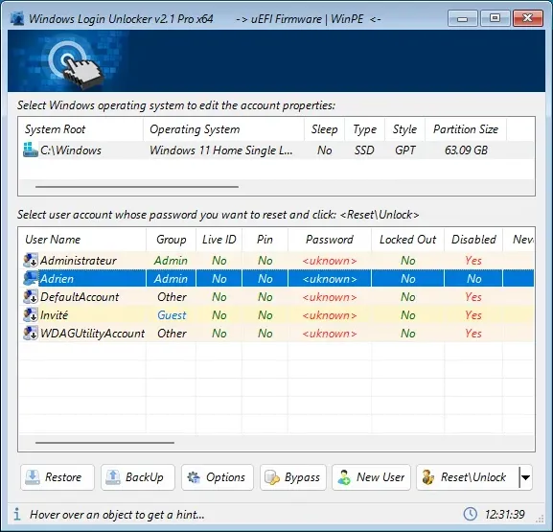Maximize the Windows Login Unlocker window
Viewport: 553px width, 532px height.
click(495, 18)
